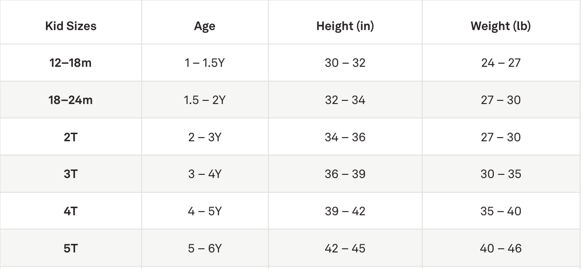Image resolution: width=581 pixels, height=269 pixels.
Task: Select the 4T size label
Action: (71, 211)
